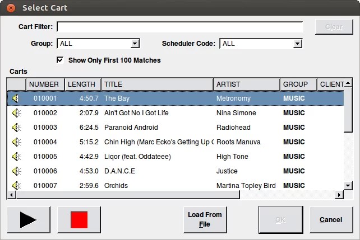This screenshot has width=360, height=240.
Task: Click the vertical scrollbar down arrow
Action: pyautogui.click(x=348, y=186)
